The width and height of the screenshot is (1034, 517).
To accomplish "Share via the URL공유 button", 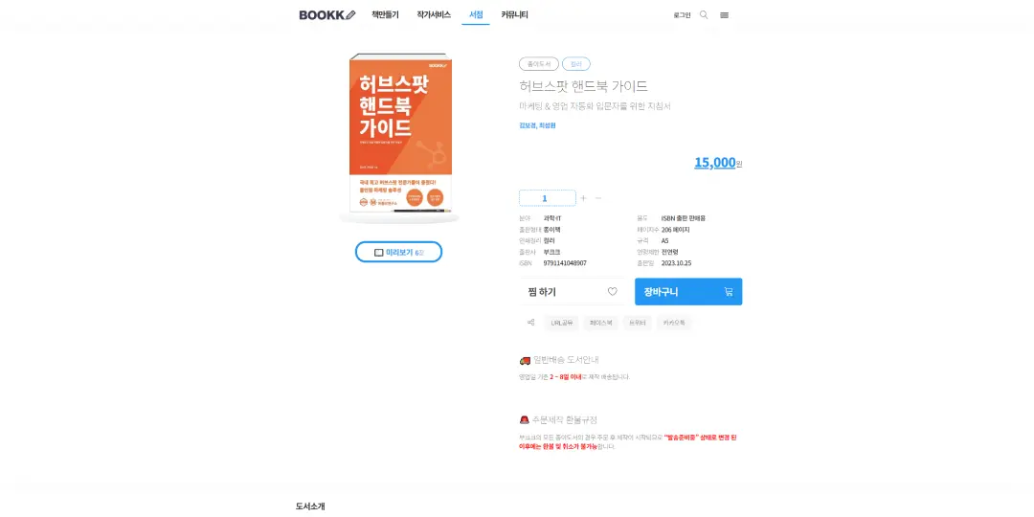I will pos(561,324).
